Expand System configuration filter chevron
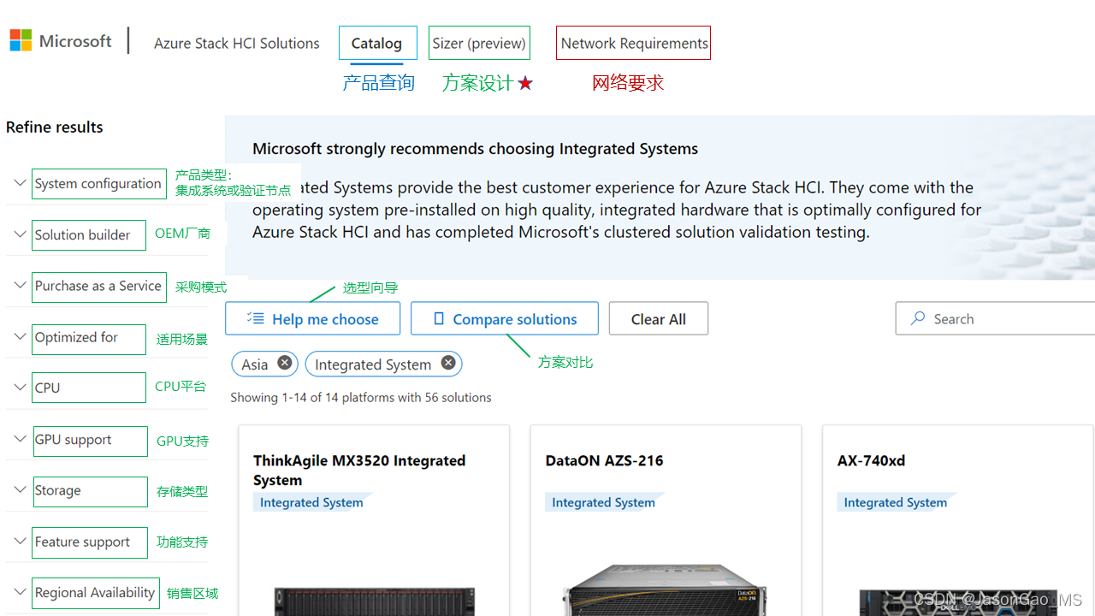The width and height of the screenshot is (1095, 616). pos(20,183)
